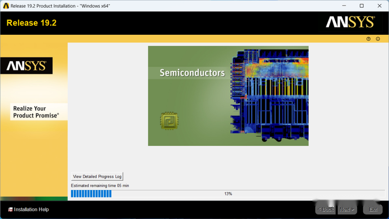Click the ANSYS logo in the header
Screen dimensions: 389x219
coord(350,22)
